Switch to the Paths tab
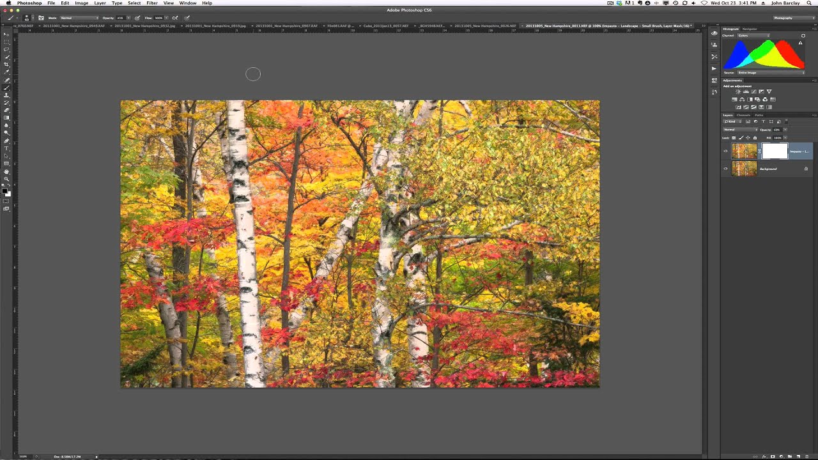 coord(759,115)
